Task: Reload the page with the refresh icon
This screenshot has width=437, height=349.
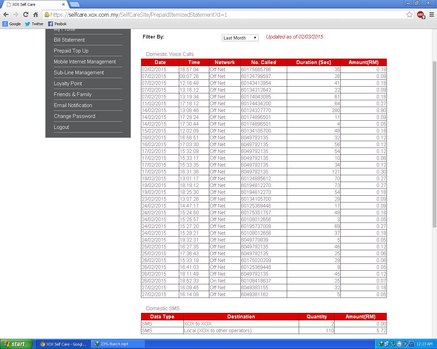Action: pos(26,14)
